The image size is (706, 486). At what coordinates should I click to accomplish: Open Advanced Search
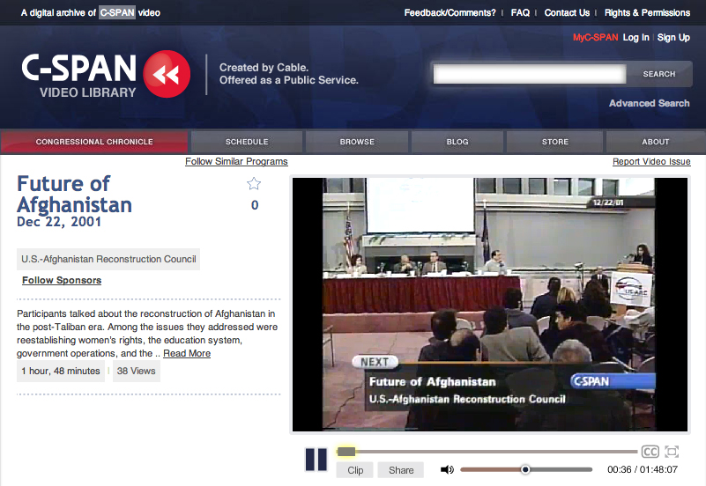tap(650, 103)
